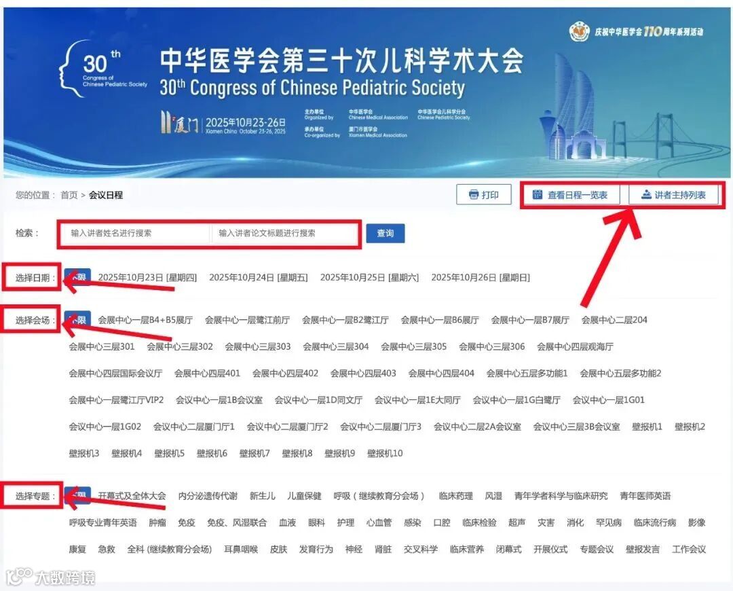Go to 首页 breadcrumb link
Viewport: 733px width, 591px height.
click(69, 195)
